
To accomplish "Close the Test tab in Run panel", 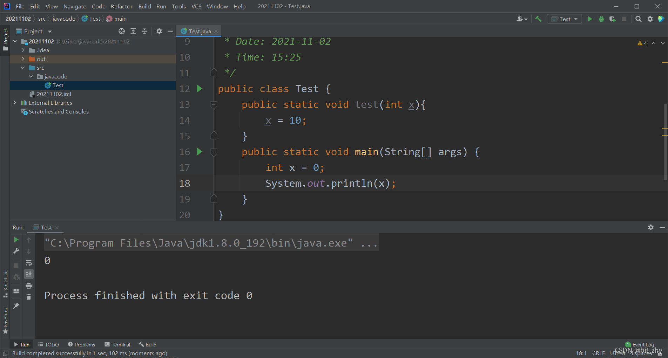I will tap(57, 227).
